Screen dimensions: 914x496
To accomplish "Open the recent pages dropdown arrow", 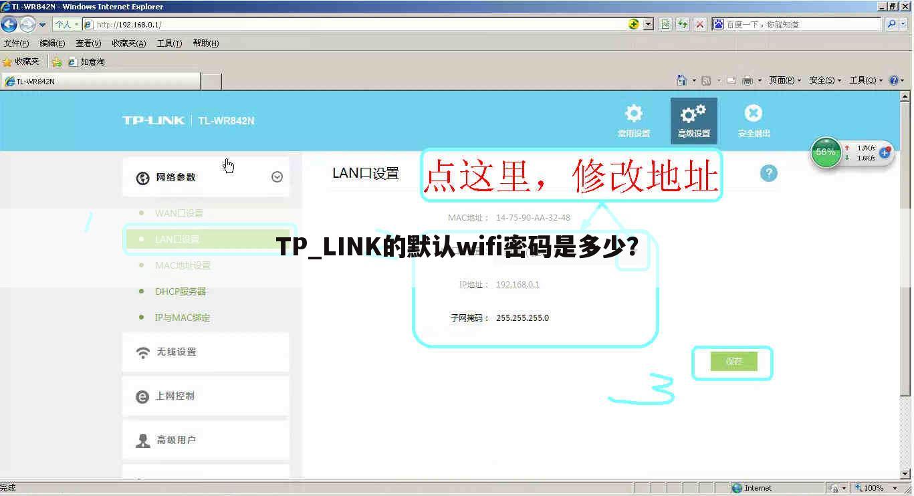I will 43,25.
